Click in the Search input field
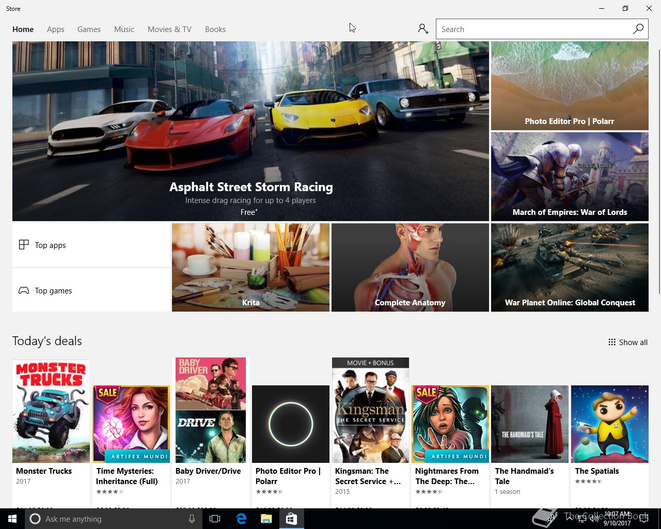 pos(534,29)
